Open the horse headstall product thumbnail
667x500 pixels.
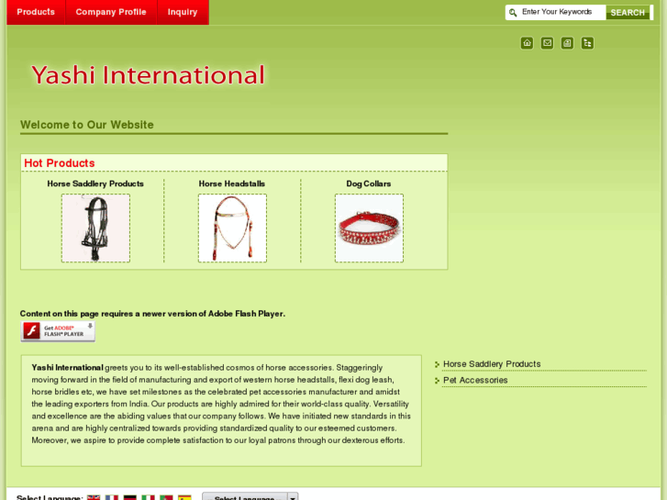[232, 228]
